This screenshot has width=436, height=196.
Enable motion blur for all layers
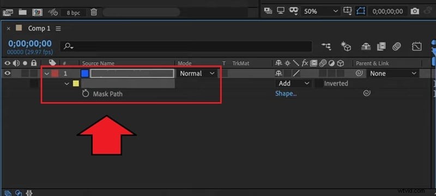(x=397, y=47)
